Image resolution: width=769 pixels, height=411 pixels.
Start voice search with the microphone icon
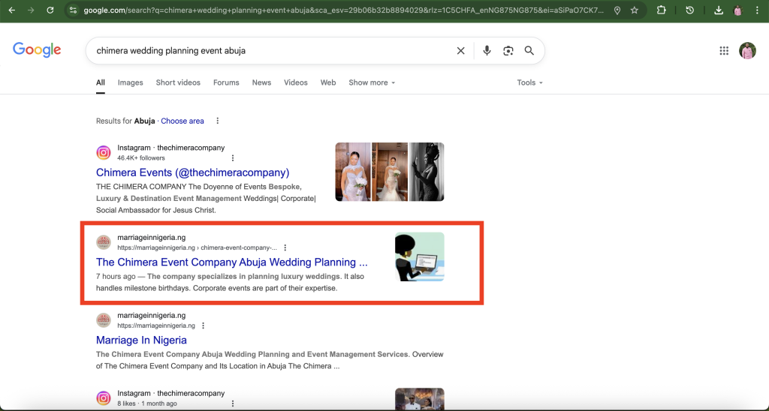tap(487, 50)
